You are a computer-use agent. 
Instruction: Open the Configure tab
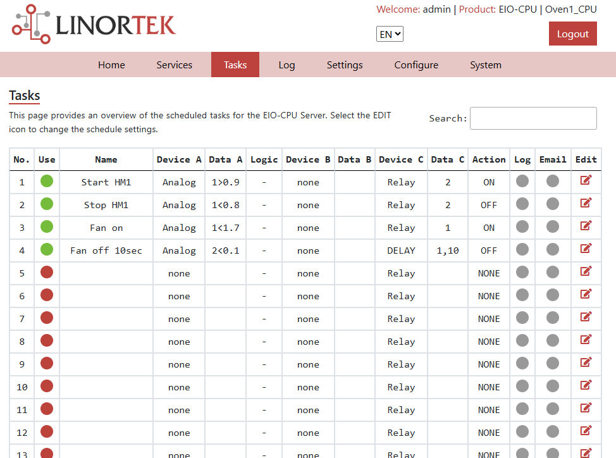tap(416, 65)
